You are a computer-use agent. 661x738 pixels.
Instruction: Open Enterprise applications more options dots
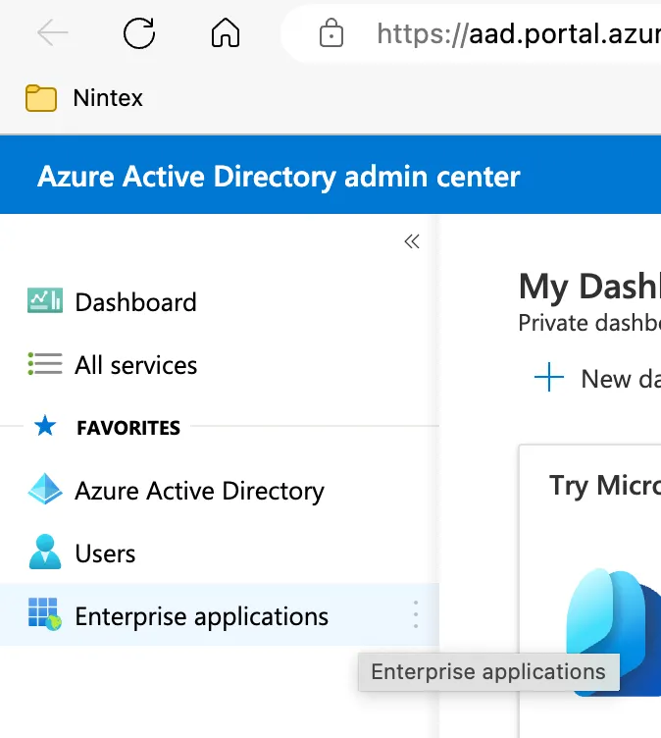click(x=416, y=614)
